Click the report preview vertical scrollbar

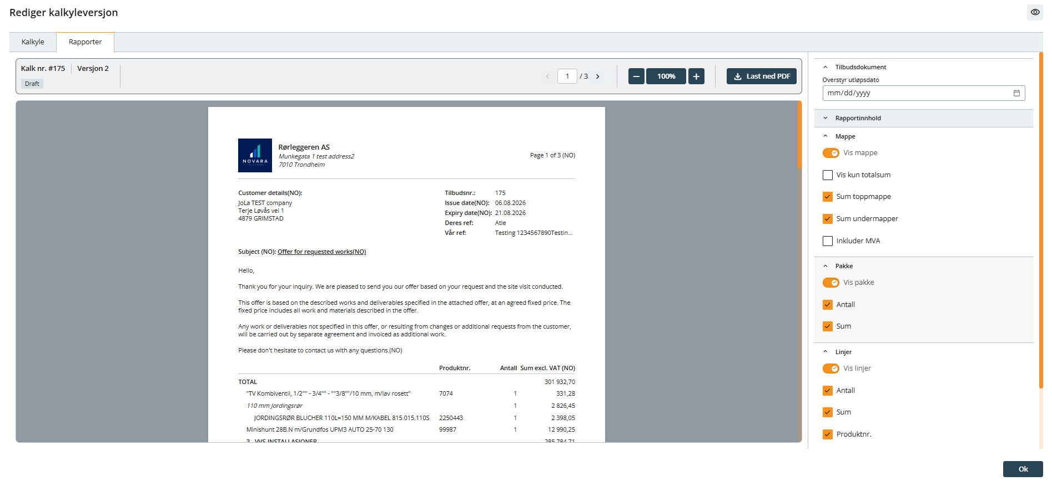click(x=799, y=135)
